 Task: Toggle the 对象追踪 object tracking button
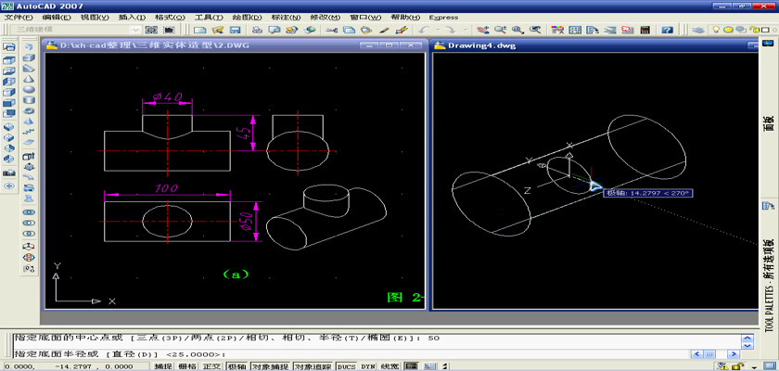click(313, 366)
